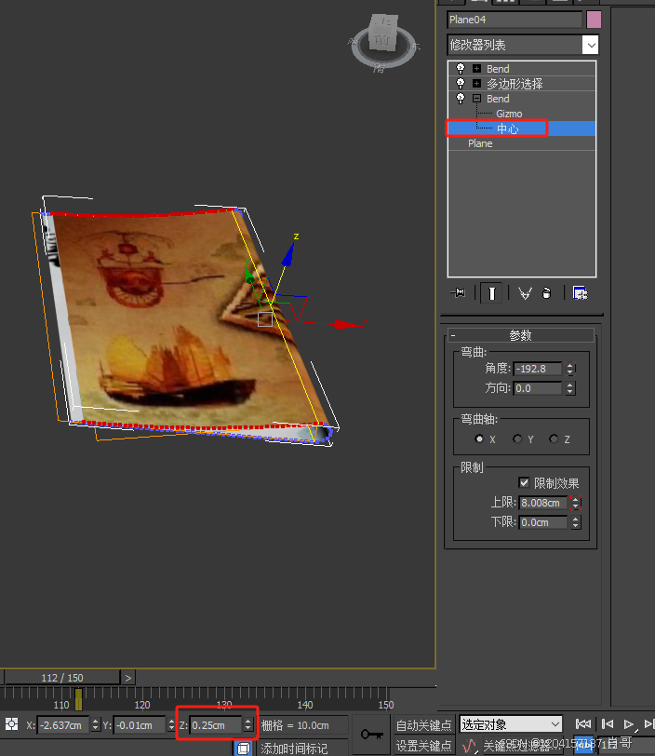
Task: Click the Z coordinate spinner
Action: coord(247,724)
